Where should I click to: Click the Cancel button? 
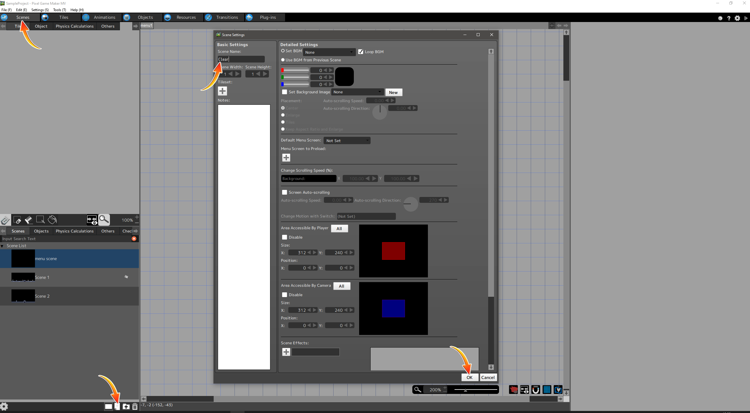[488, 377]
